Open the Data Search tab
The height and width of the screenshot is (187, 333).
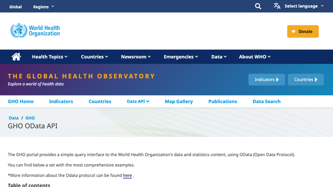(266, 101)
